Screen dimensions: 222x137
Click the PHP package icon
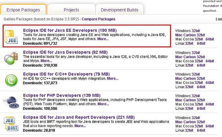(x=11, y=102)
